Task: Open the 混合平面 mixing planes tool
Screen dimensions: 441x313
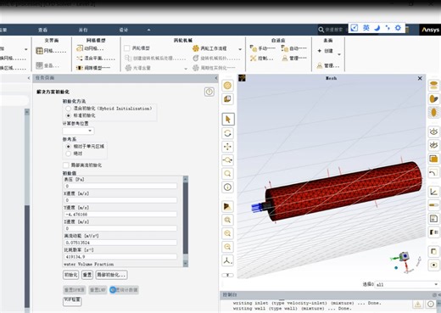Action: click(96, 59)
